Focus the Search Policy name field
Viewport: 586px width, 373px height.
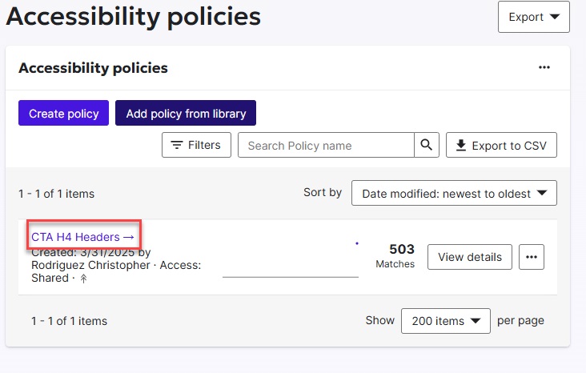(x=326, y=145)
